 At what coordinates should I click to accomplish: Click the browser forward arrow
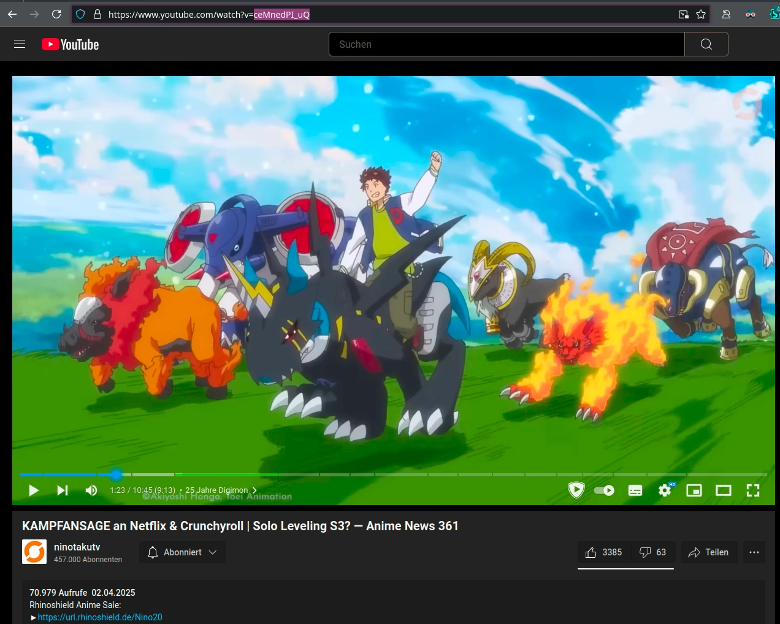tap(34, 14)
